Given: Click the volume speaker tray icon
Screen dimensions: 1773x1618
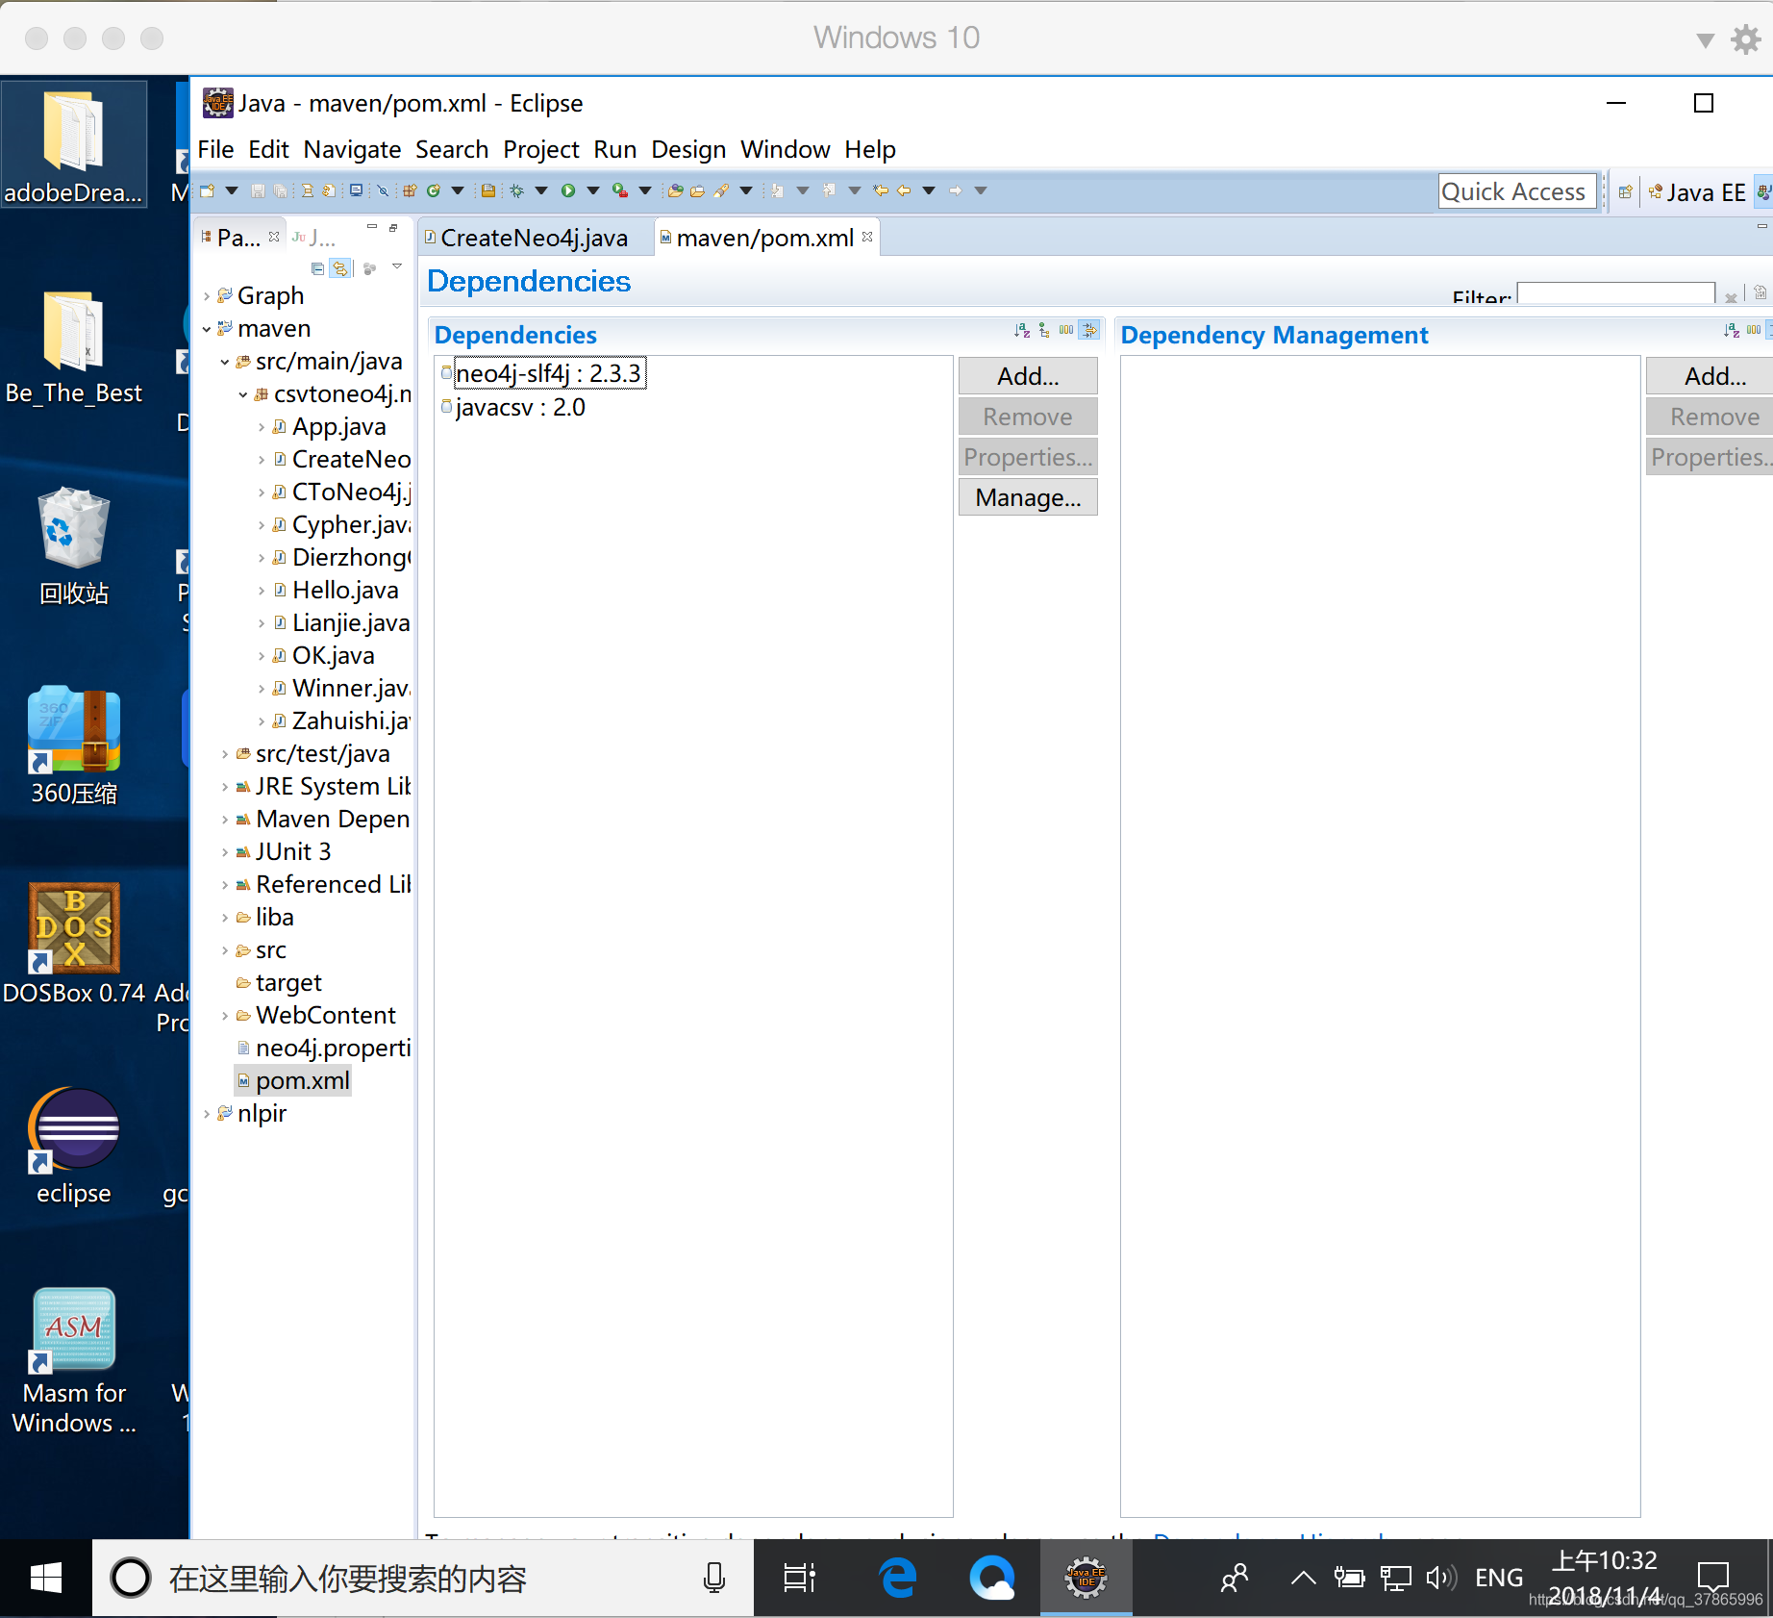Looking at the screenshot, I should (1440, 1578).
